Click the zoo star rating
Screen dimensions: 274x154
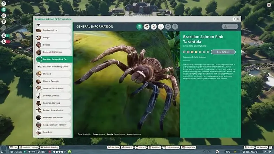[59, 152]
